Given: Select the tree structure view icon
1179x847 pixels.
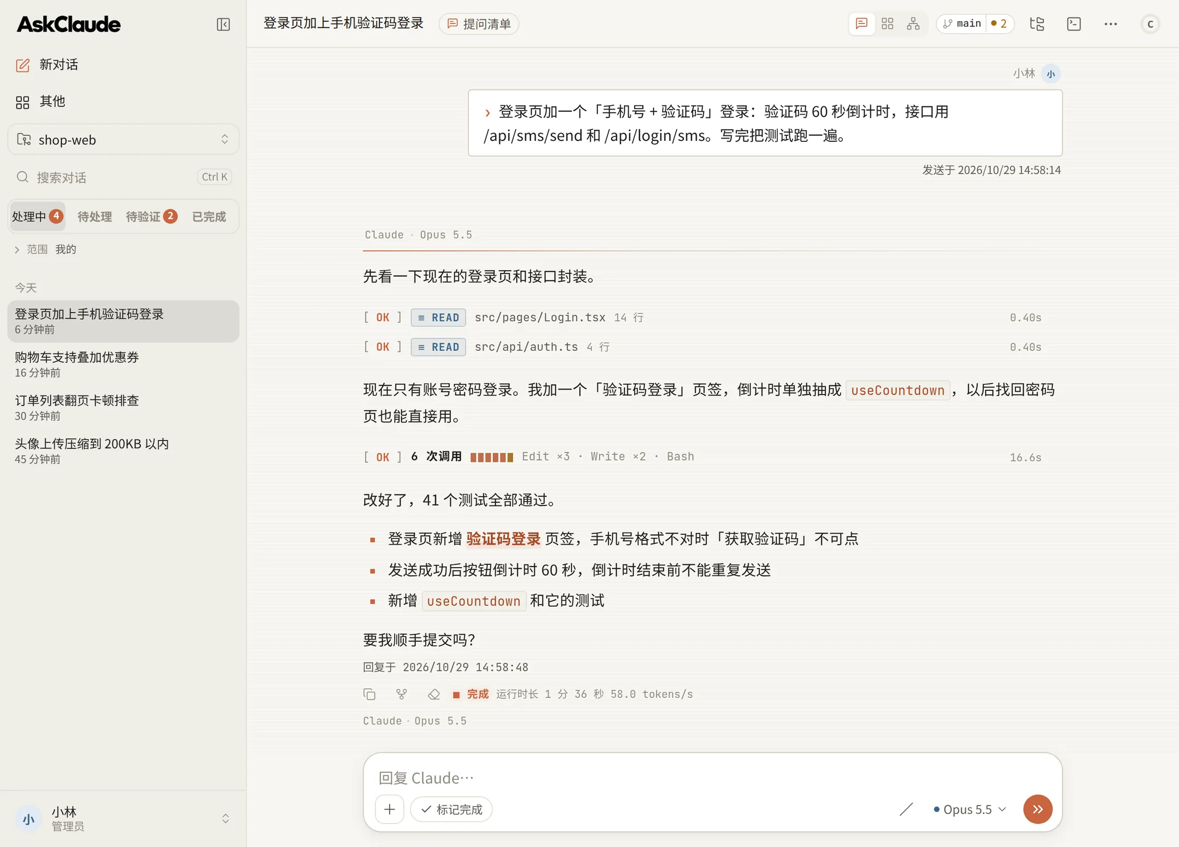Looking at the screenshot, I should coord(913,24).
